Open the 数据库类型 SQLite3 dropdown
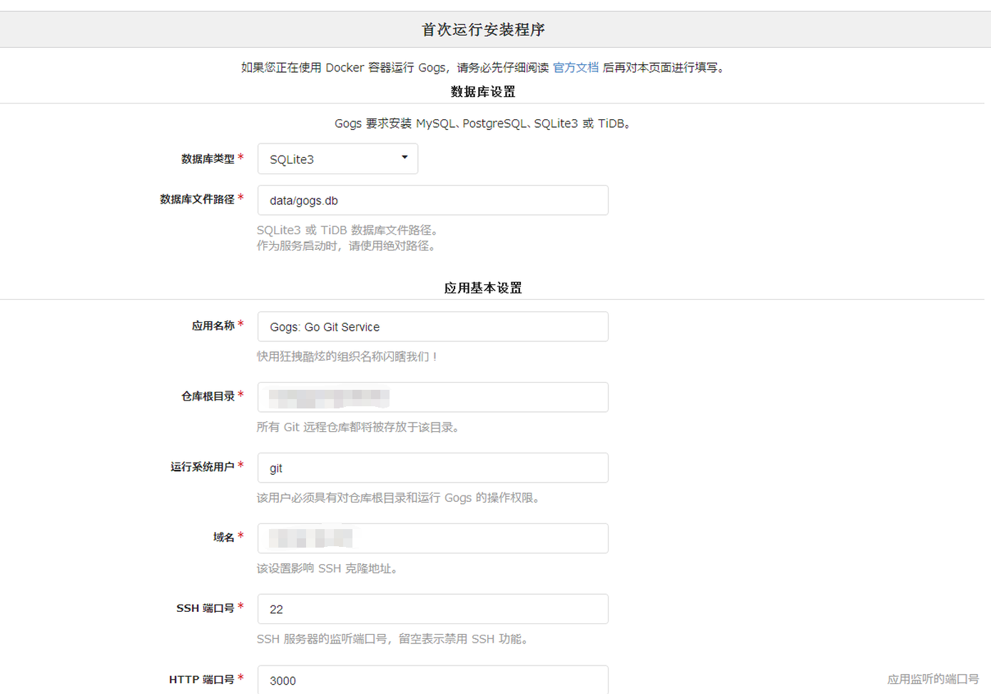 click(337, 159)
